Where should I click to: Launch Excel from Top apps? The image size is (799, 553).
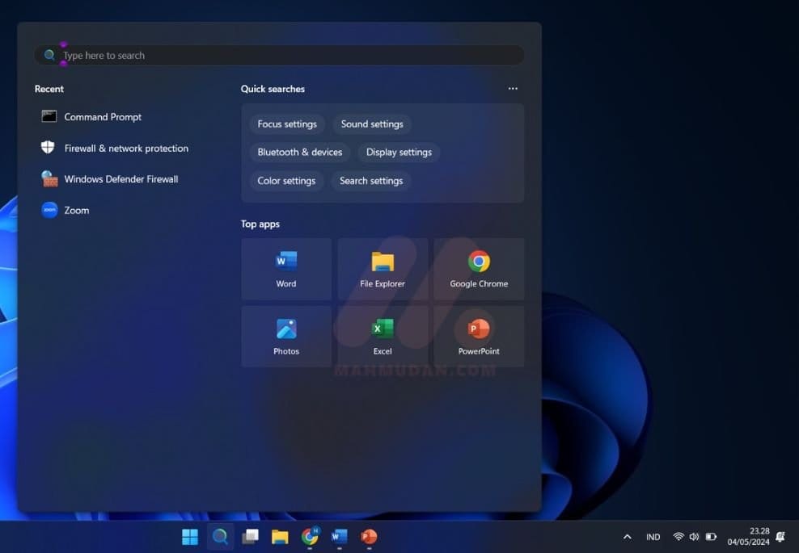[383, 337]
